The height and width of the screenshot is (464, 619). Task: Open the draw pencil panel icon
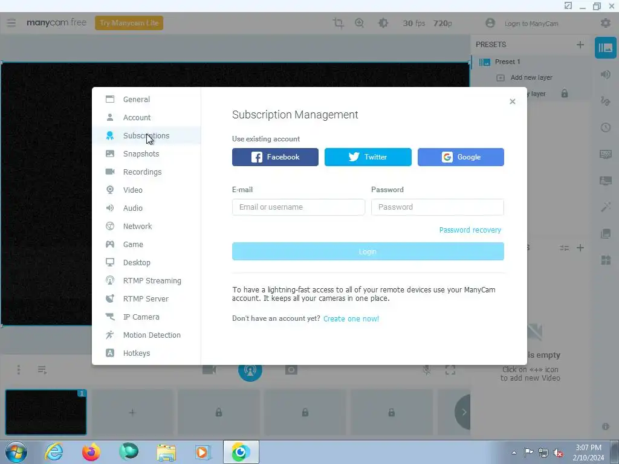click(606, 101)
